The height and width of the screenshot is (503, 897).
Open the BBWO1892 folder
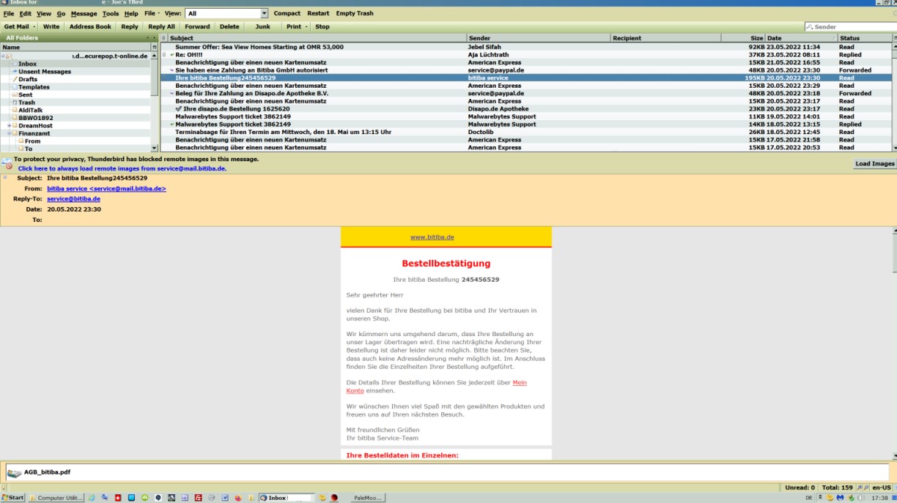36,118
